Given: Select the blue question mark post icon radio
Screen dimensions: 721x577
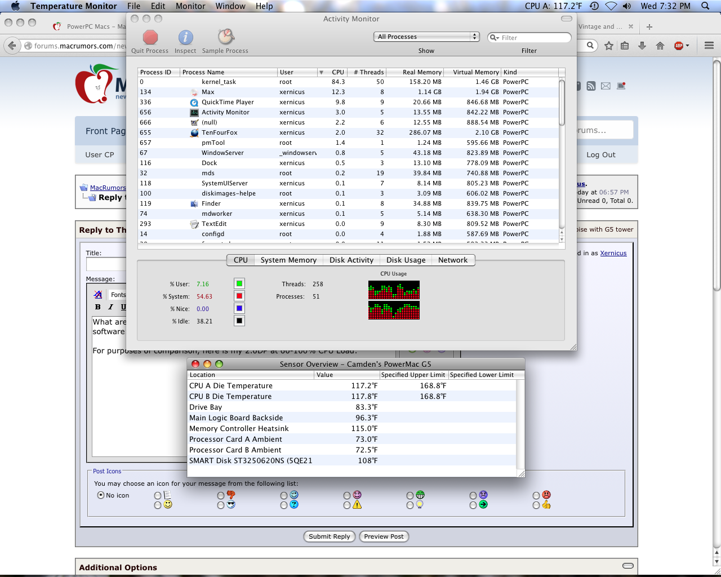Looking at the screenshot, I should 284,505.
